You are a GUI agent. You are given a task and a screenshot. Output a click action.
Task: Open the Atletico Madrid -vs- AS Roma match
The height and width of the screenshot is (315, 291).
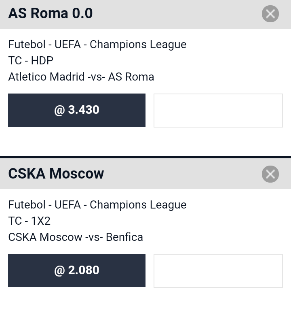[x=81, y=77]
